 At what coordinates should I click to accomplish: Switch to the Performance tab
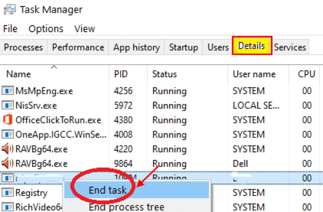coord(78,47)
